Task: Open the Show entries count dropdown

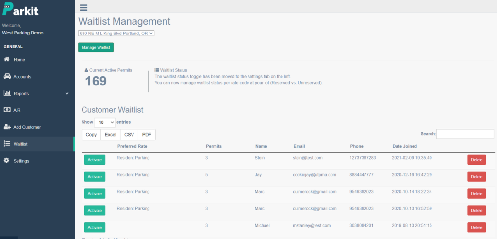Action: [x=104, y=122]
